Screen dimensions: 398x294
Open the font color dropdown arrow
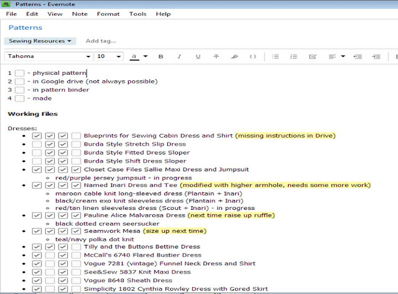point(146,56)
